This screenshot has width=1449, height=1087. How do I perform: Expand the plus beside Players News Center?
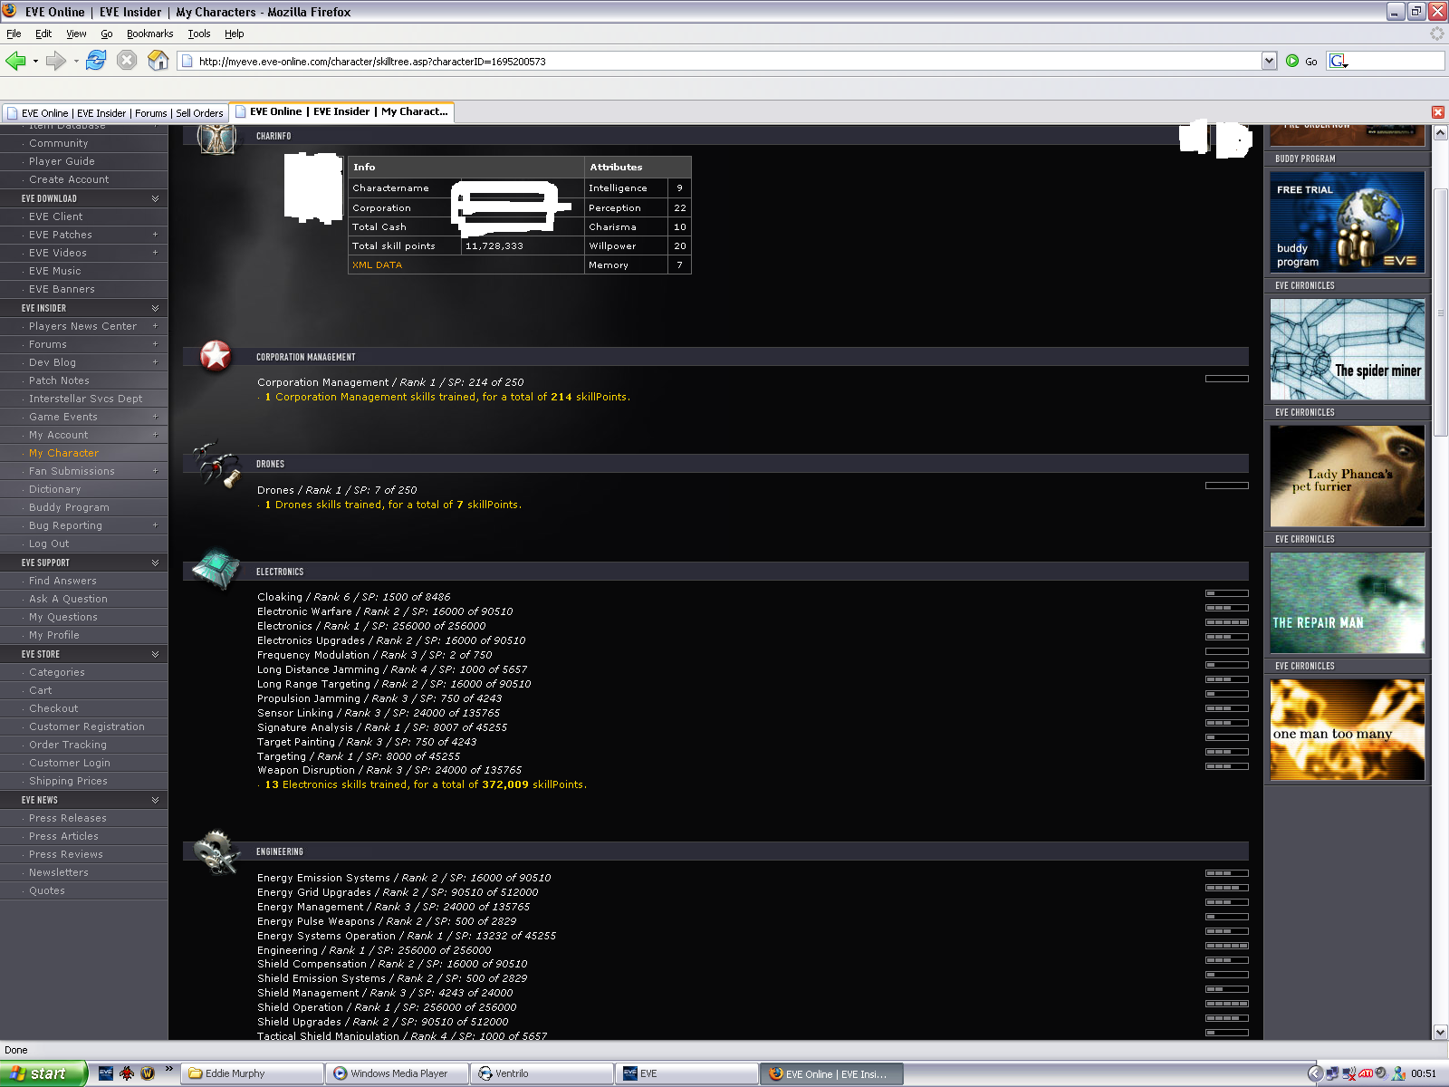click(155, 326)
